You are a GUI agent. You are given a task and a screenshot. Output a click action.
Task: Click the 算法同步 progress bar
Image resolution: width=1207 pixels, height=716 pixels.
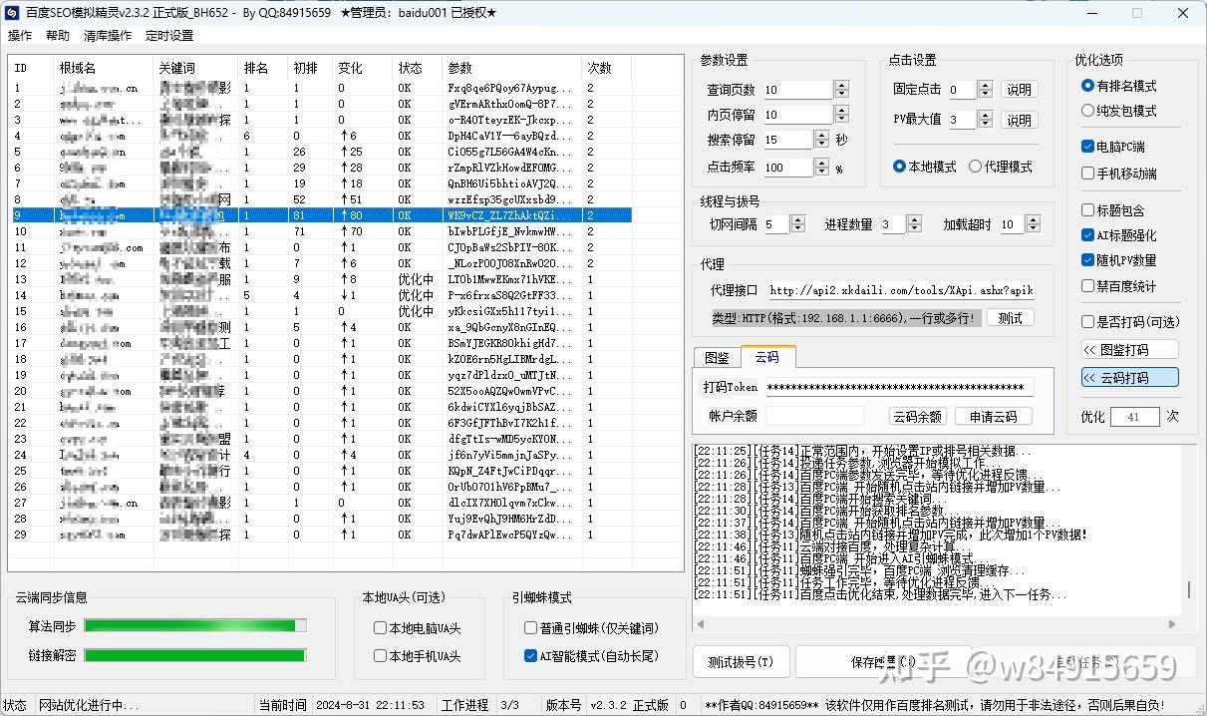[x=195, y=625]
